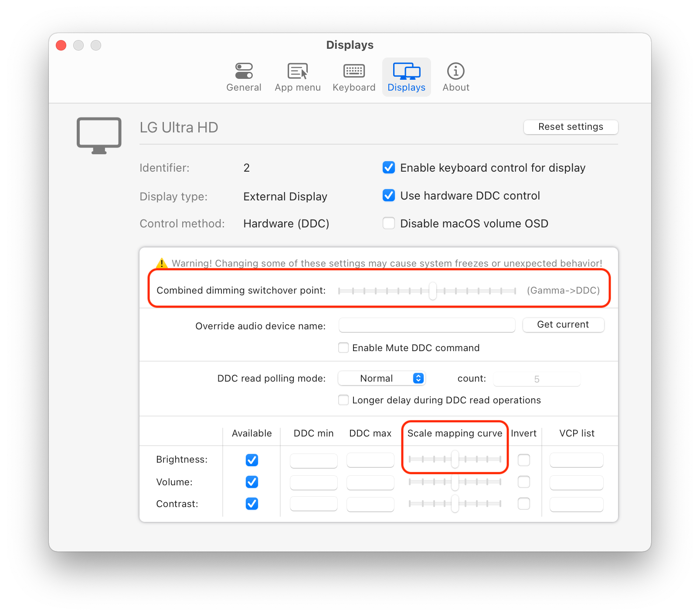Image resolution: width=700 pixels, height=616 pixels.
Task: Click the Displays toolbar icon label
Action: pyautogui.click(x=406, y=87)
